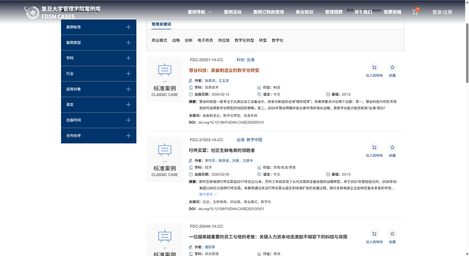Select the 数字化转型 common keyword
Screen dimensions: 469x256
tap(244, 40)
